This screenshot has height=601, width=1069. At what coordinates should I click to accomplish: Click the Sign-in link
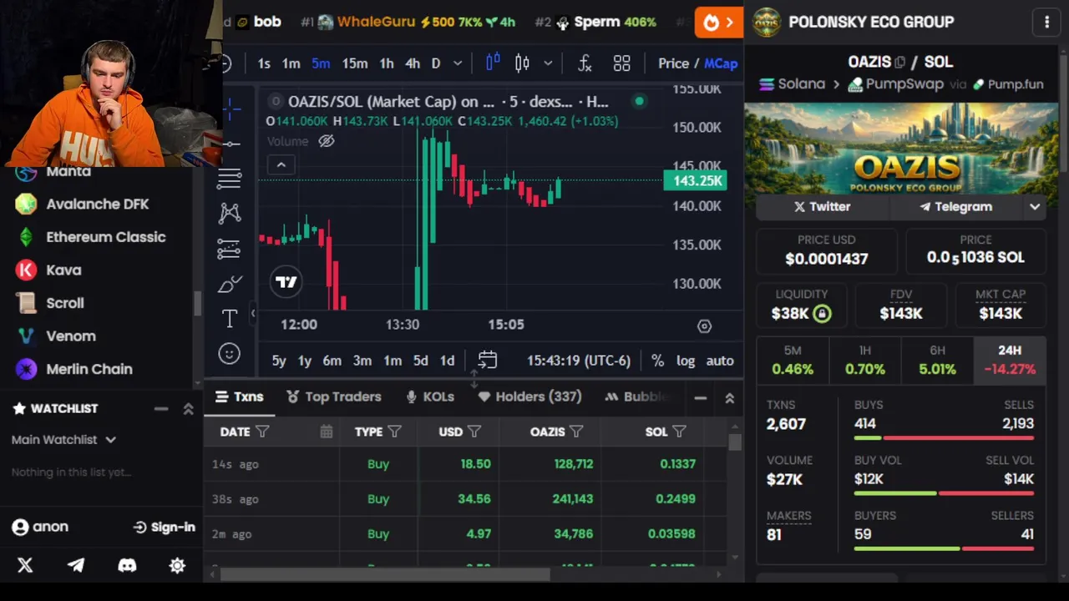click(164, 527)
